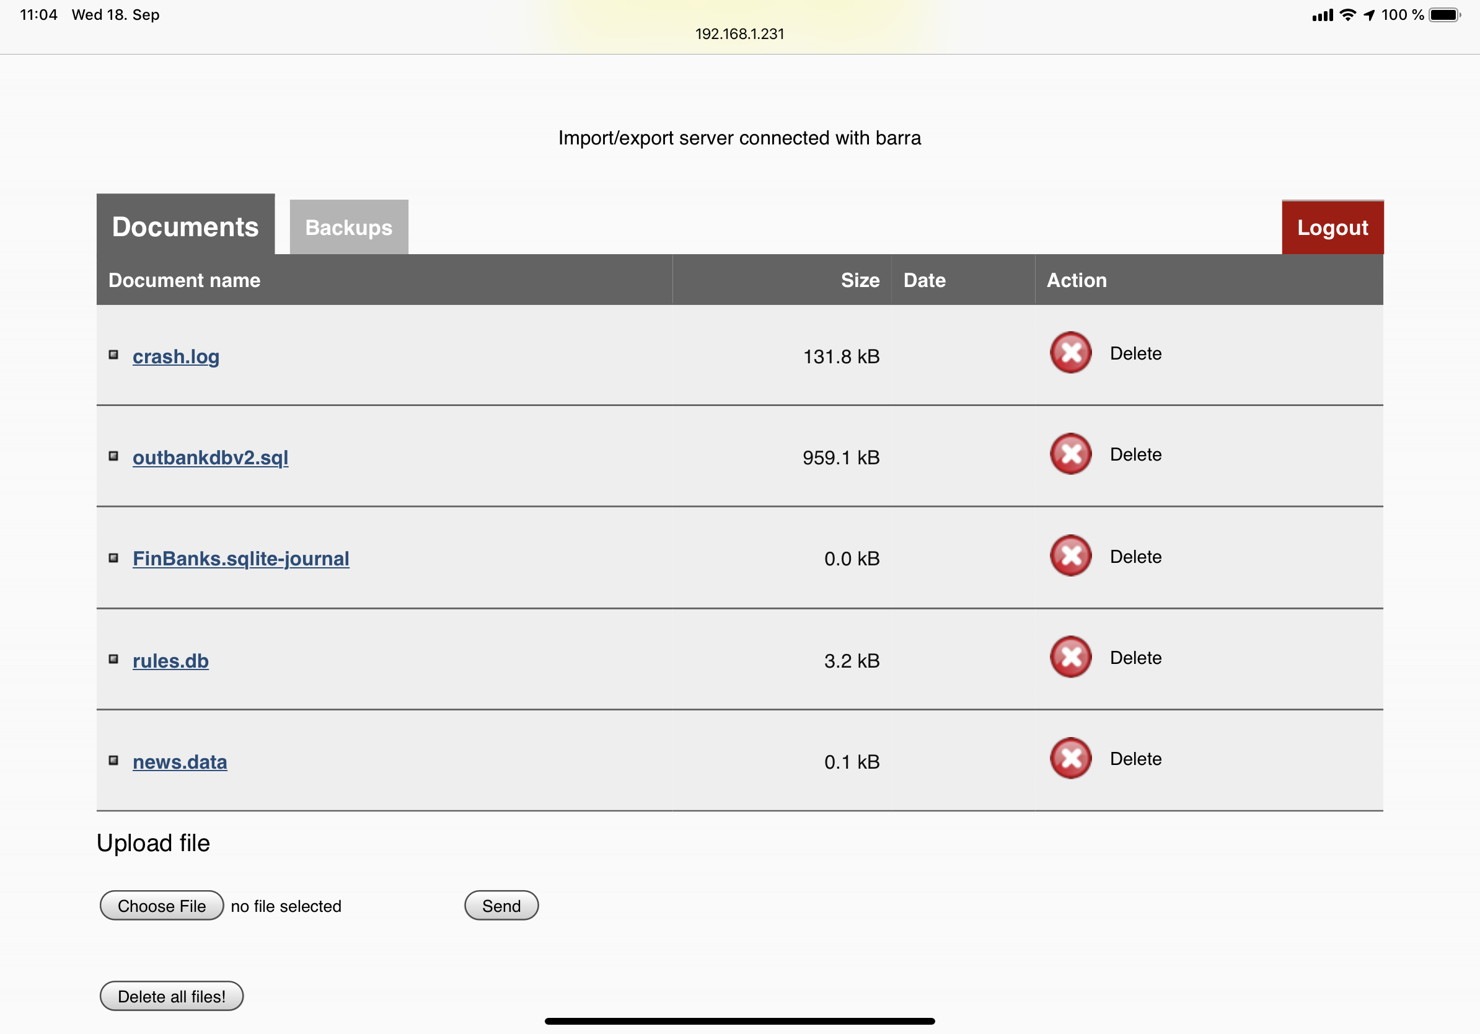
Task: Open FinBanks.sqlite-journal link
Action: click(x=240, y=559)
